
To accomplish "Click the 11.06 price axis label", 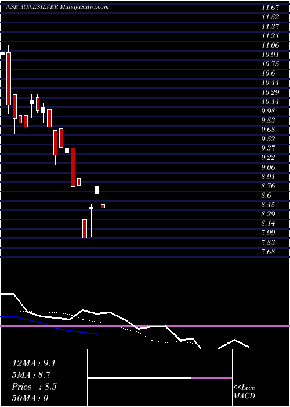I will [270, 45].
